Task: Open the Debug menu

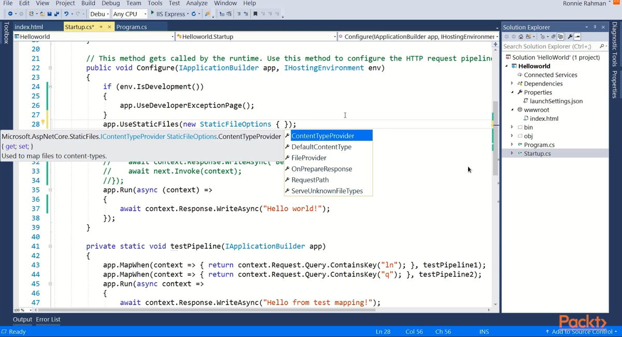Action: [x=111, y=3]
